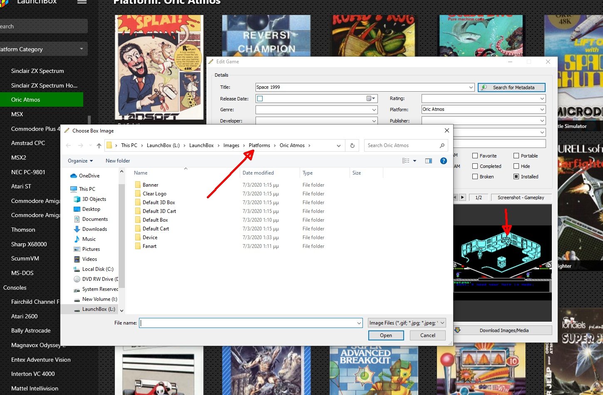Viewport: 603px width, 395px height.
Task: Open the Organize menu
Action: point(80,161)
